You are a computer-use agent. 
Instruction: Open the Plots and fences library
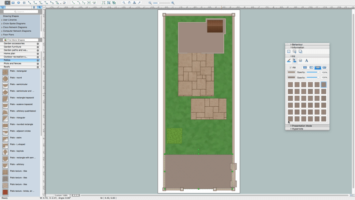click(x=12, y=64)
